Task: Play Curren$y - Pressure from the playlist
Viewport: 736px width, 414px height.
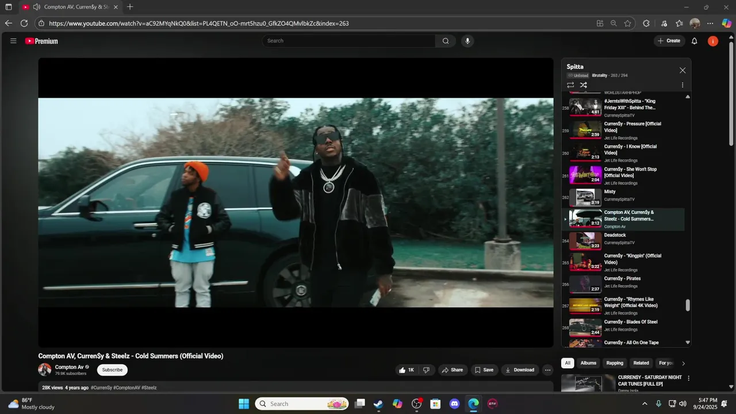Action: (623, 131)
